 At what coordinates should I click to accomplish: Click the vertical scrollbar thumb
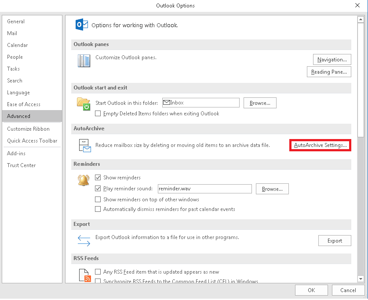(x=361, y=80)
